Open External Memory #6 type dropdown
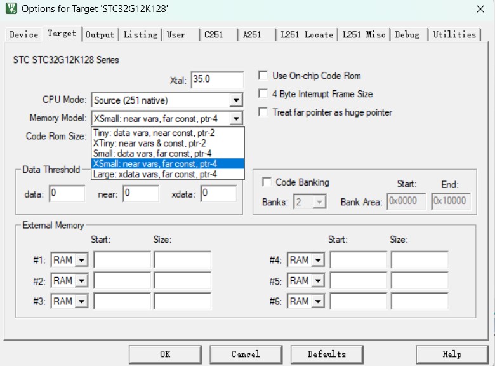The image size is (495, 366). pos(318,301)
